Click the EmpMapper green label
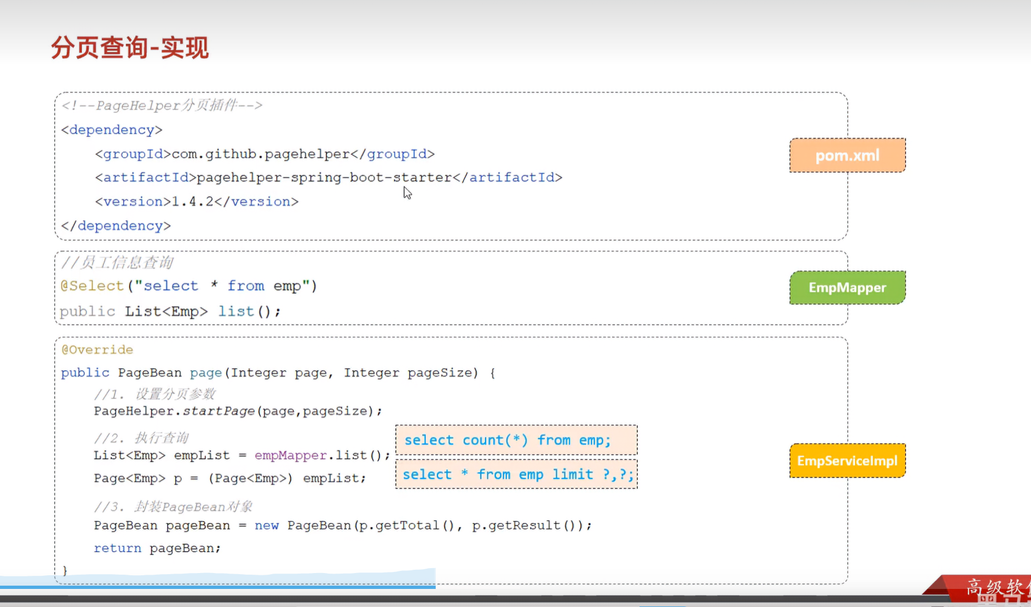The width and height of the screenshot is (1031, 607). pyautogui.click(x=847, y=287)
